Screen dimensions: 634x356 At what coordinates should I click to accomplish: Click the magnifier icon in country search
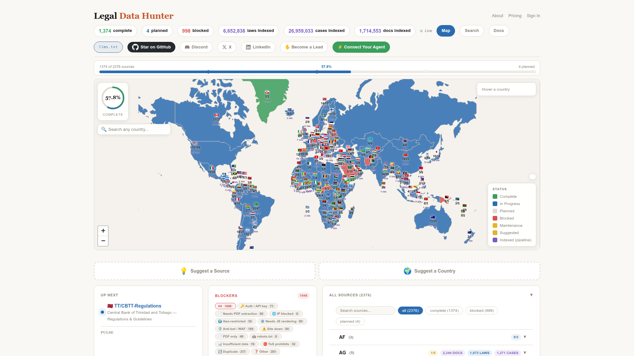tap(104, 129)
